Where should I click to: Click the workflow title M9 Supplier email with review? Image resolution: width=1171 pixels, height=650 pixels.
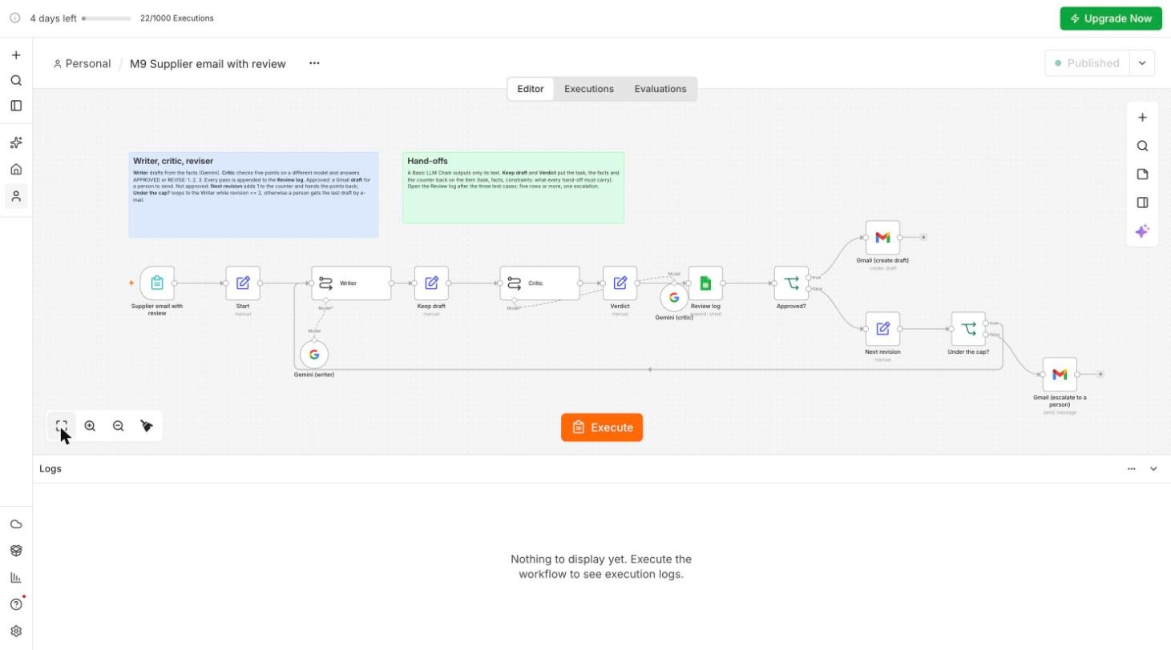[208, 64]
